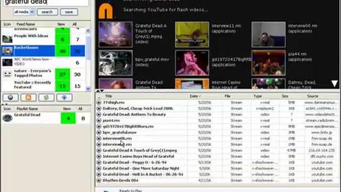Sort the list by the Source column header

point(313,96)
